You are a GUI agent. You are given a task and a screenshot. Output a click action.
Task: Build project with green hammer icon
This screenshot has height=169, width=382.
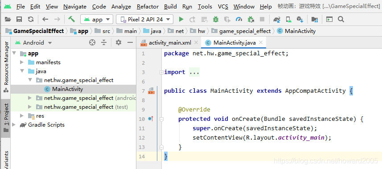point(71,19)
